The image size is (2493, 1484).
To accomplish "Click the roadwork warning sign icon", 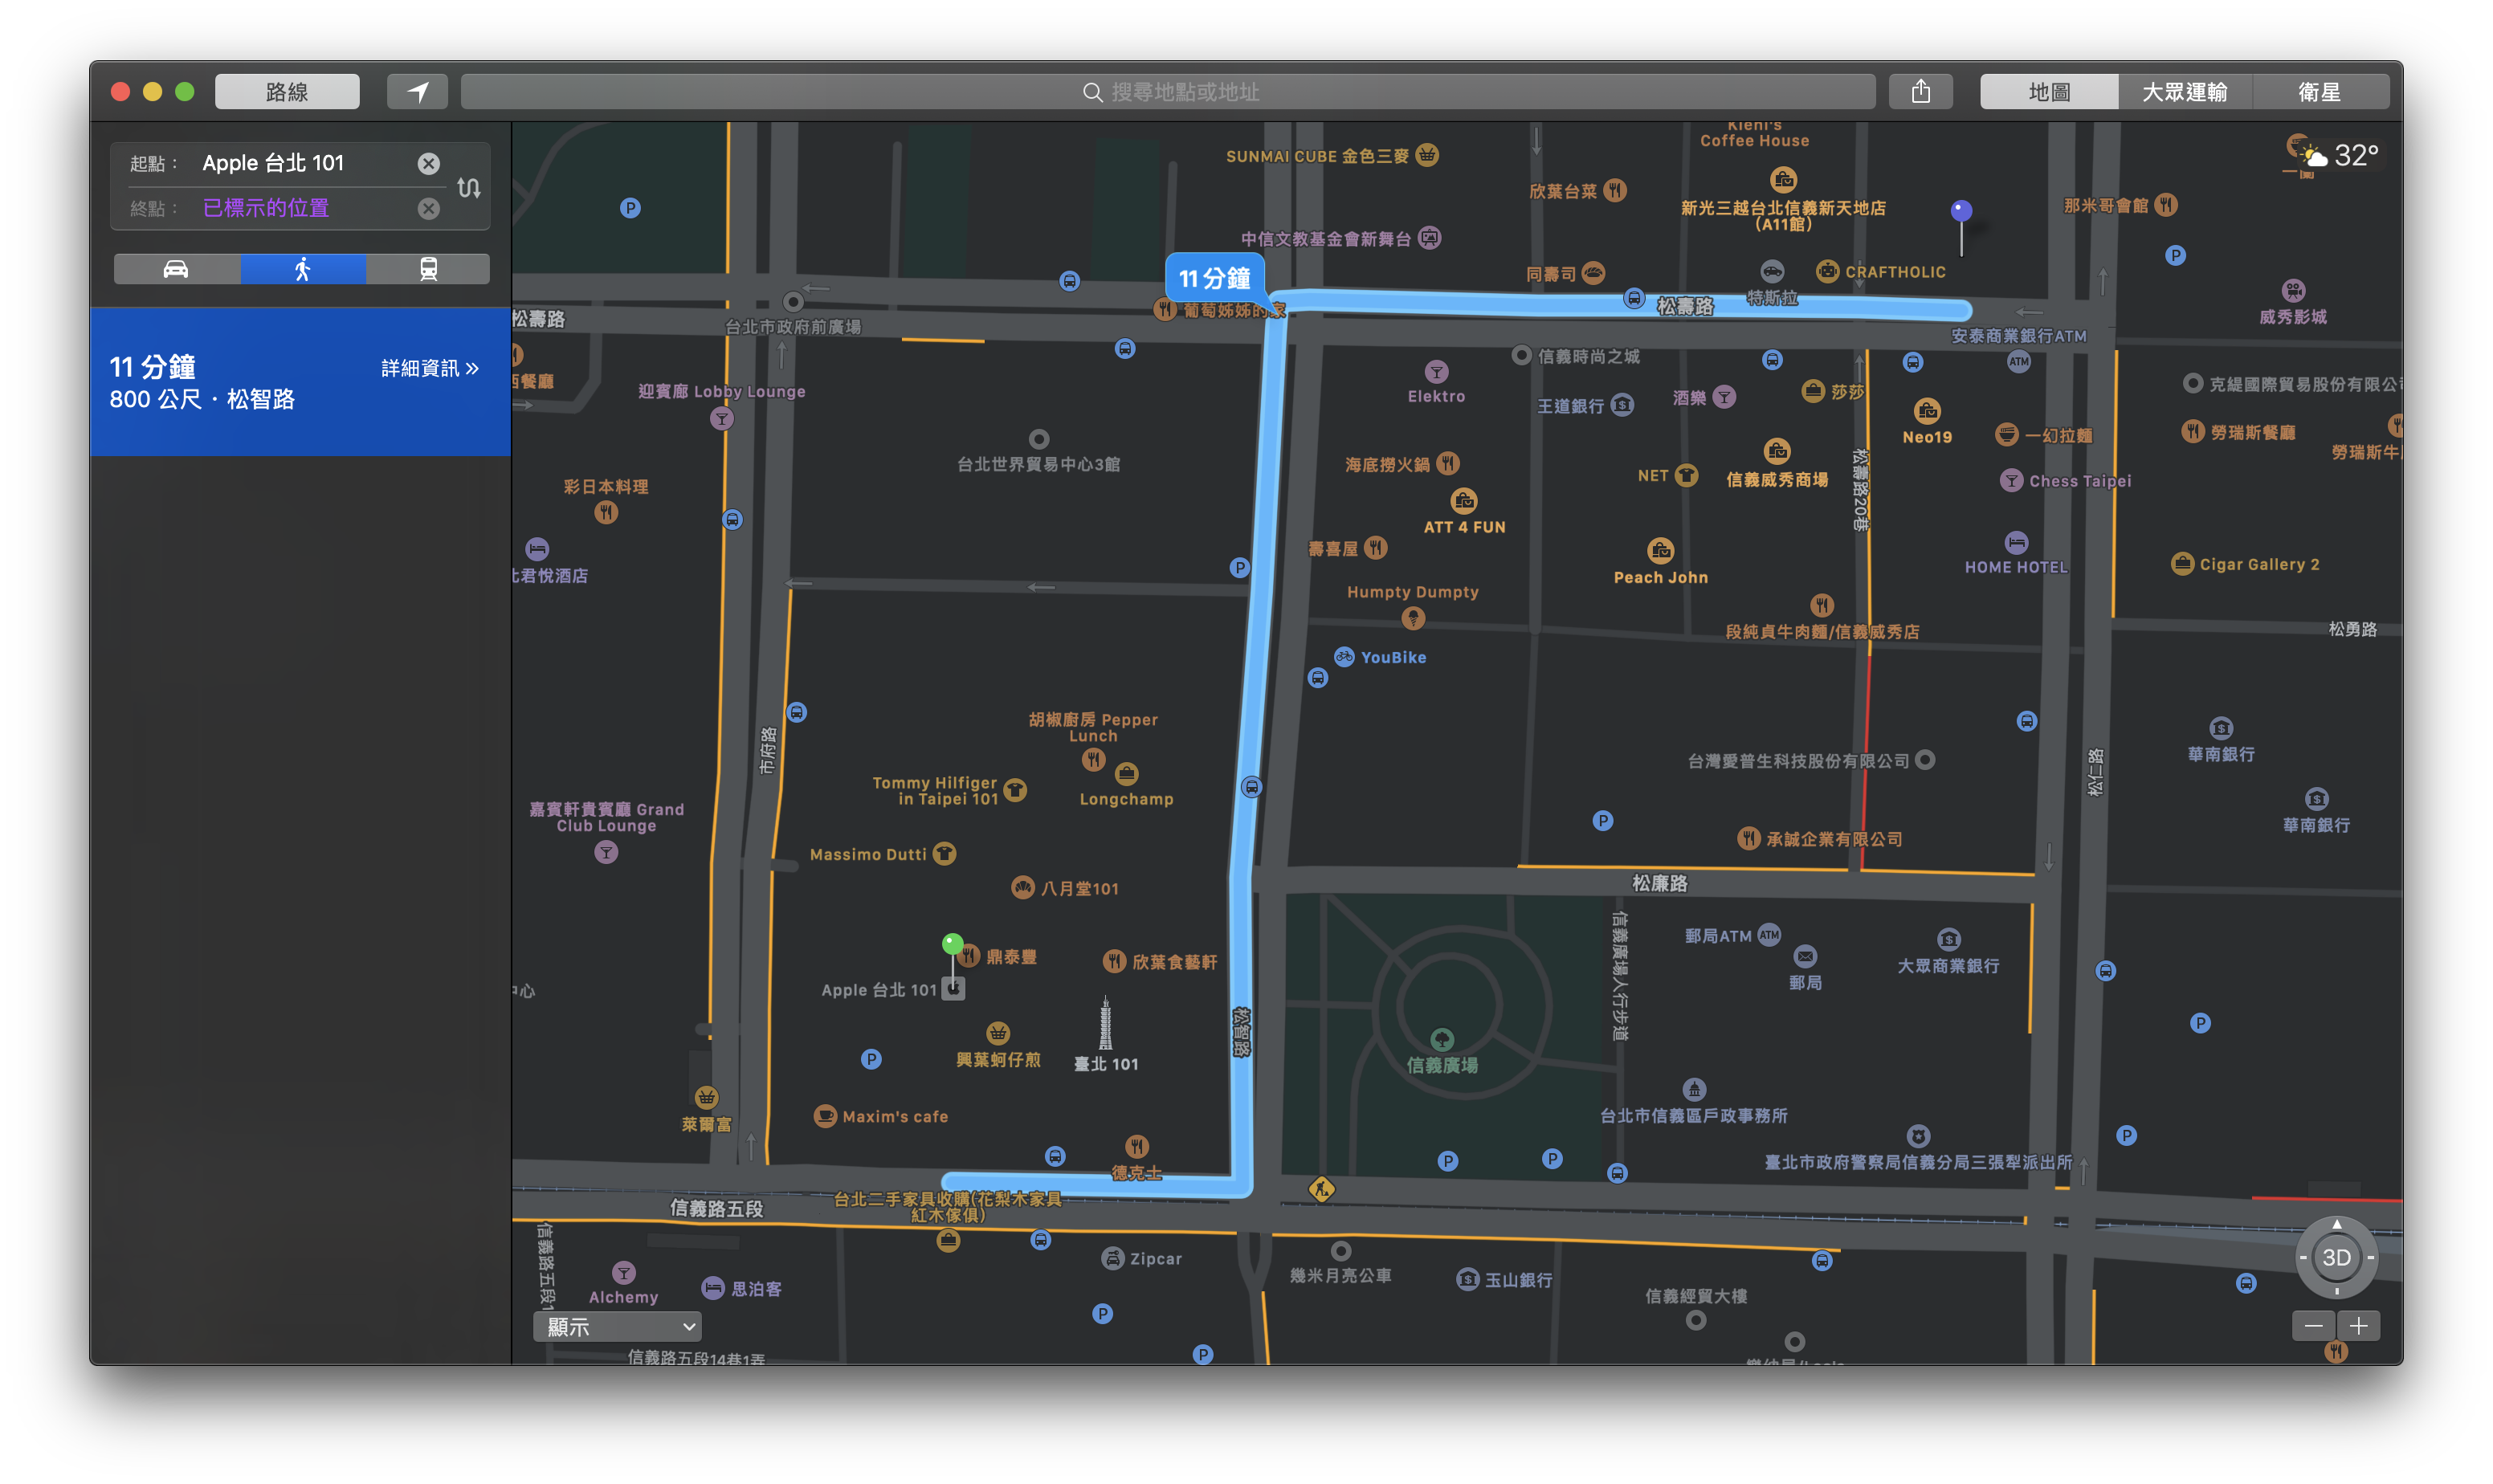I will [x=1321, y=1189].
